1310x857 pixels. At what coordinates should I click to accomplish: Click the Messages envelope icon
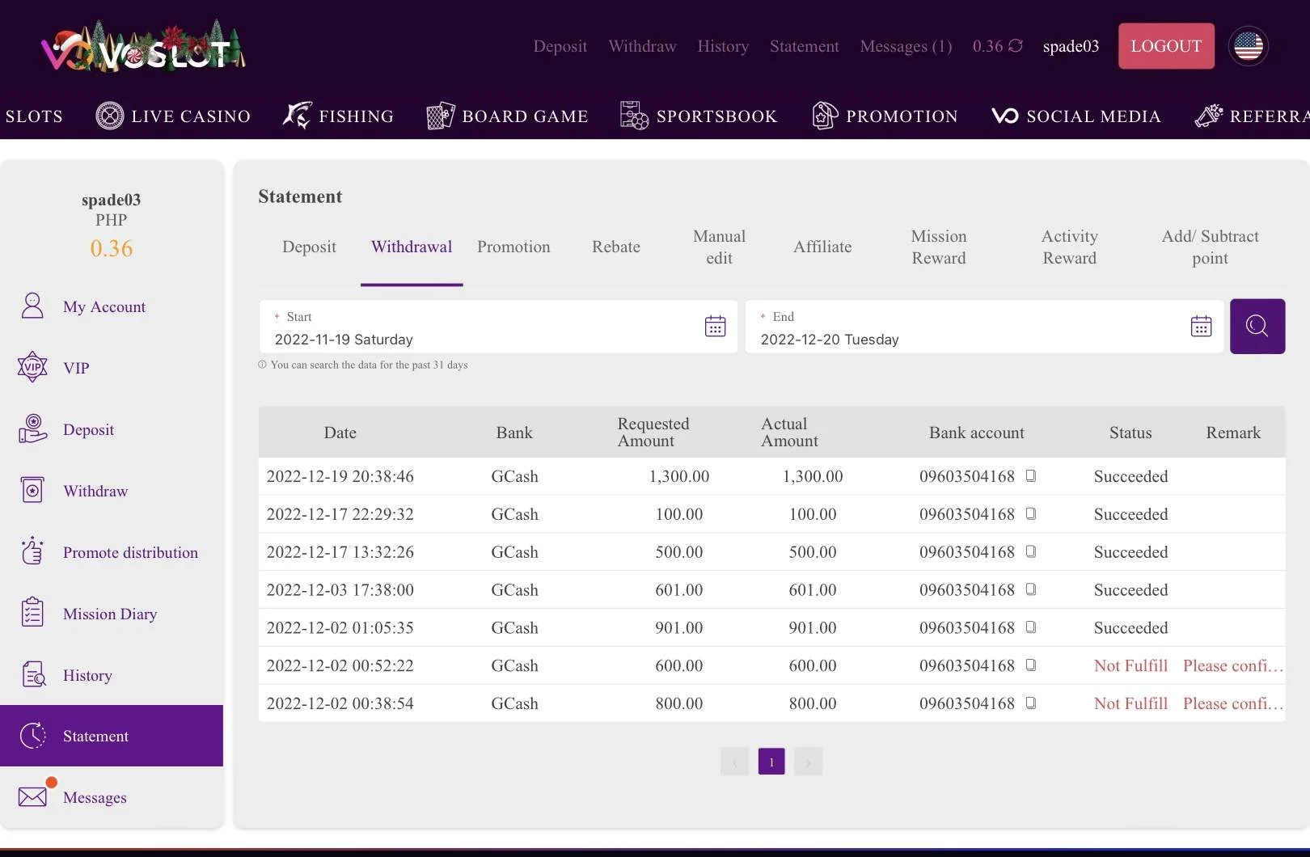(x=32, y=797)
